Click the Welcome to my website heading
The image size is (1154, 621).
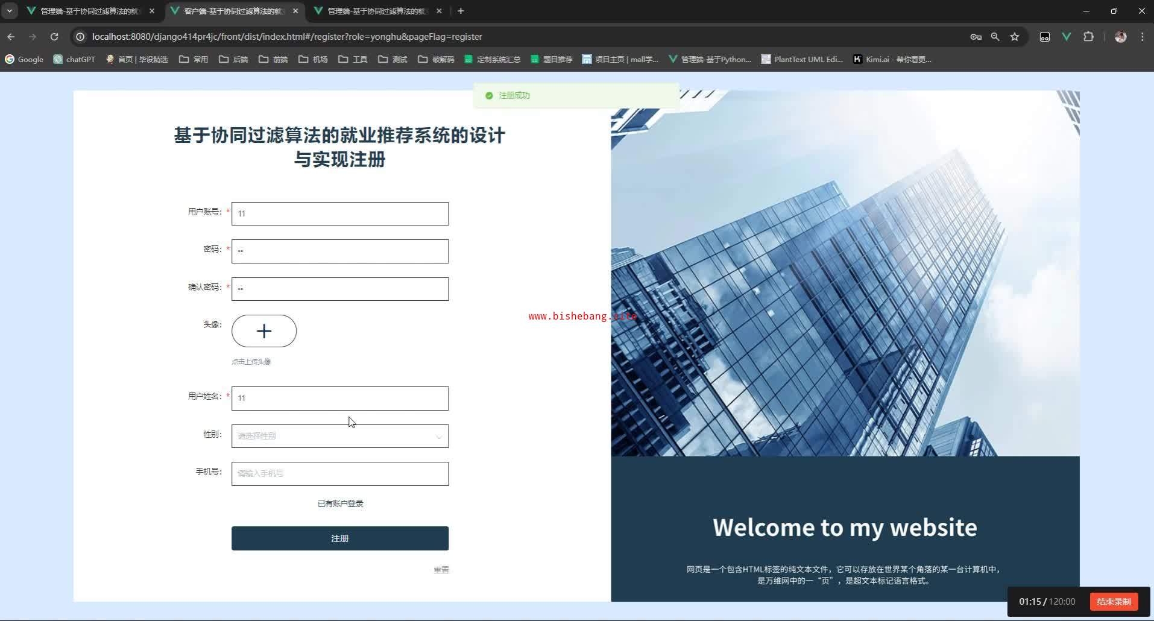(845, 528)
